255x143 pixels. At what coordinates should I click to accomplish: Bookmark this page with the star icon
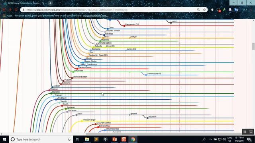coord(204,10)
